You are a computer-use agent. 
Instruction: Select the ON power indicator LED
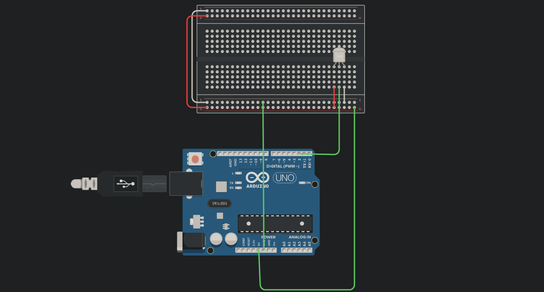[302, 183]
